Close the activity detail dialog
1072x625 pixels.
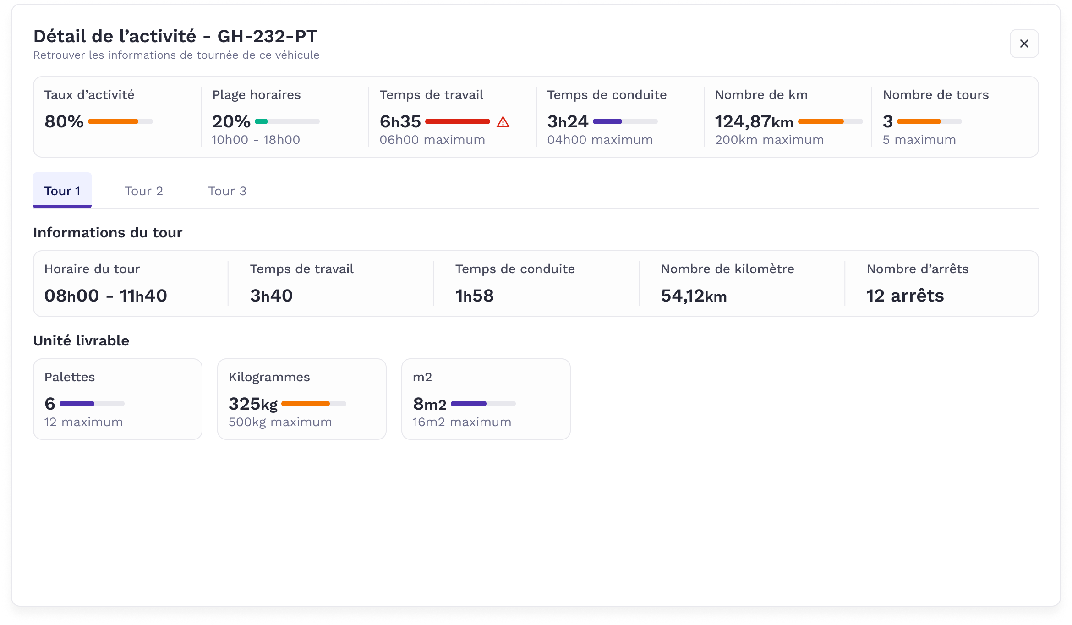point(1024,44)
